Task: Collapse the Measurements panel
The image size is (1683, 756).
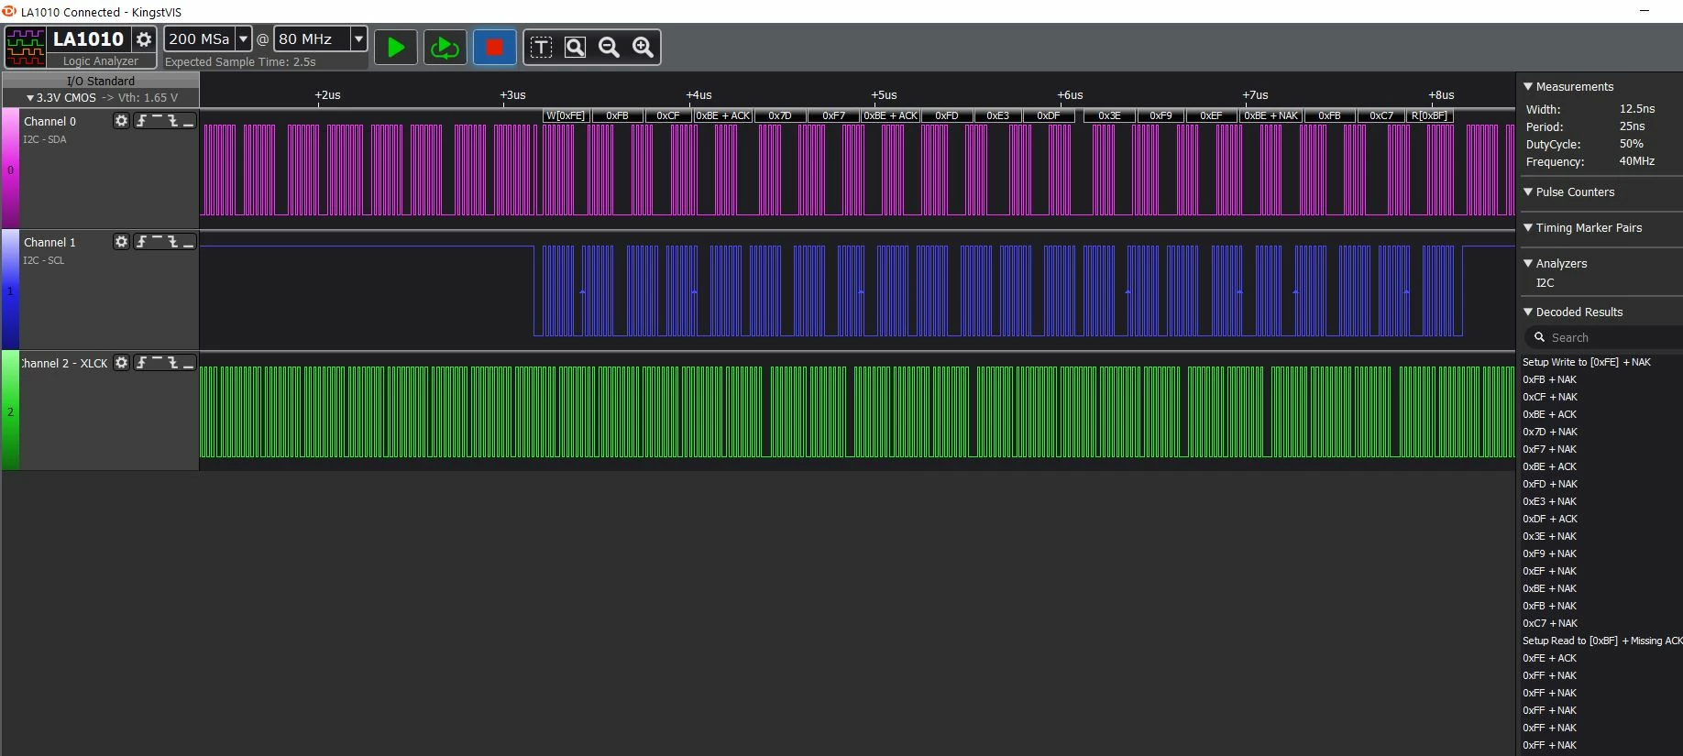Action: point(1528,86)
